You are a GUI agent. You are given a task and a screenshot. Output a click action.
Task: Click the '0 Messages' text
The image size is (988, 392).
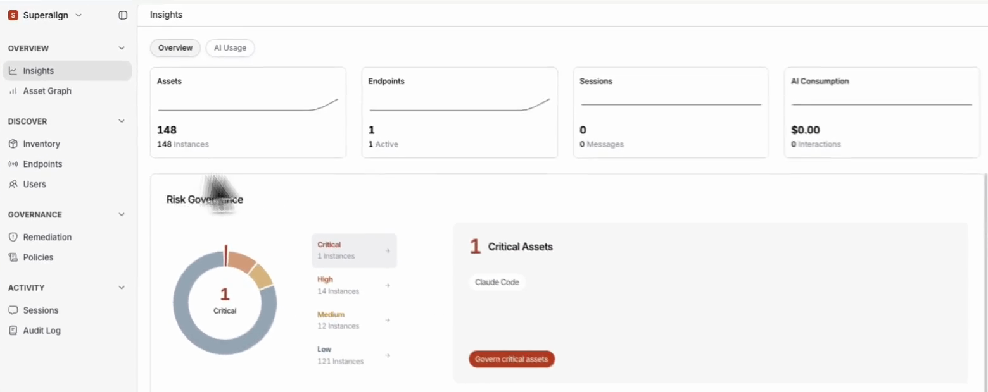(602, 144)
